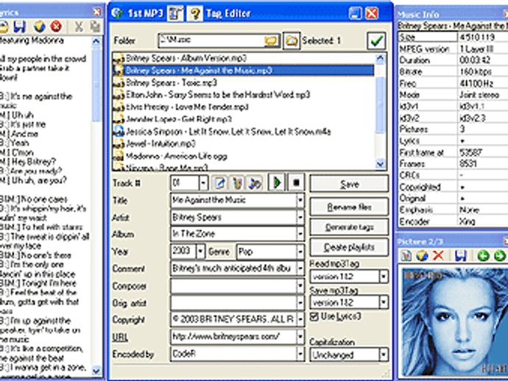This screenshot has width=508, height=381.
Task: Open the Comment field dropdown arrow
Action: coord(300,268)
